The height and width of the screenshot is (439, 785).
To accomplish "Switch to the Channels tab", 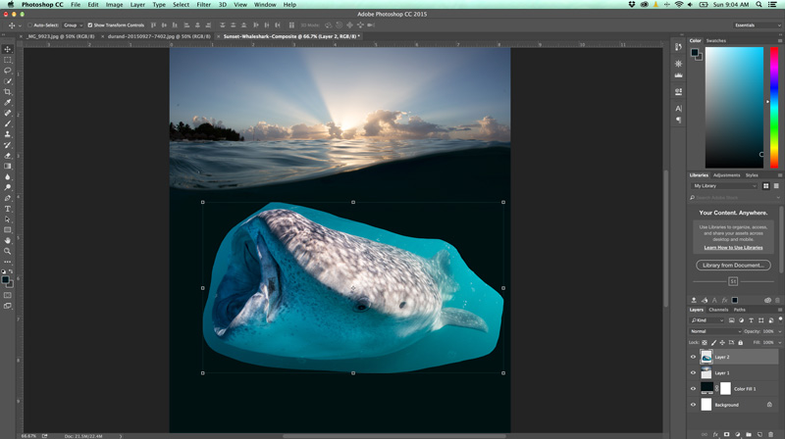I will pos(719,310).
